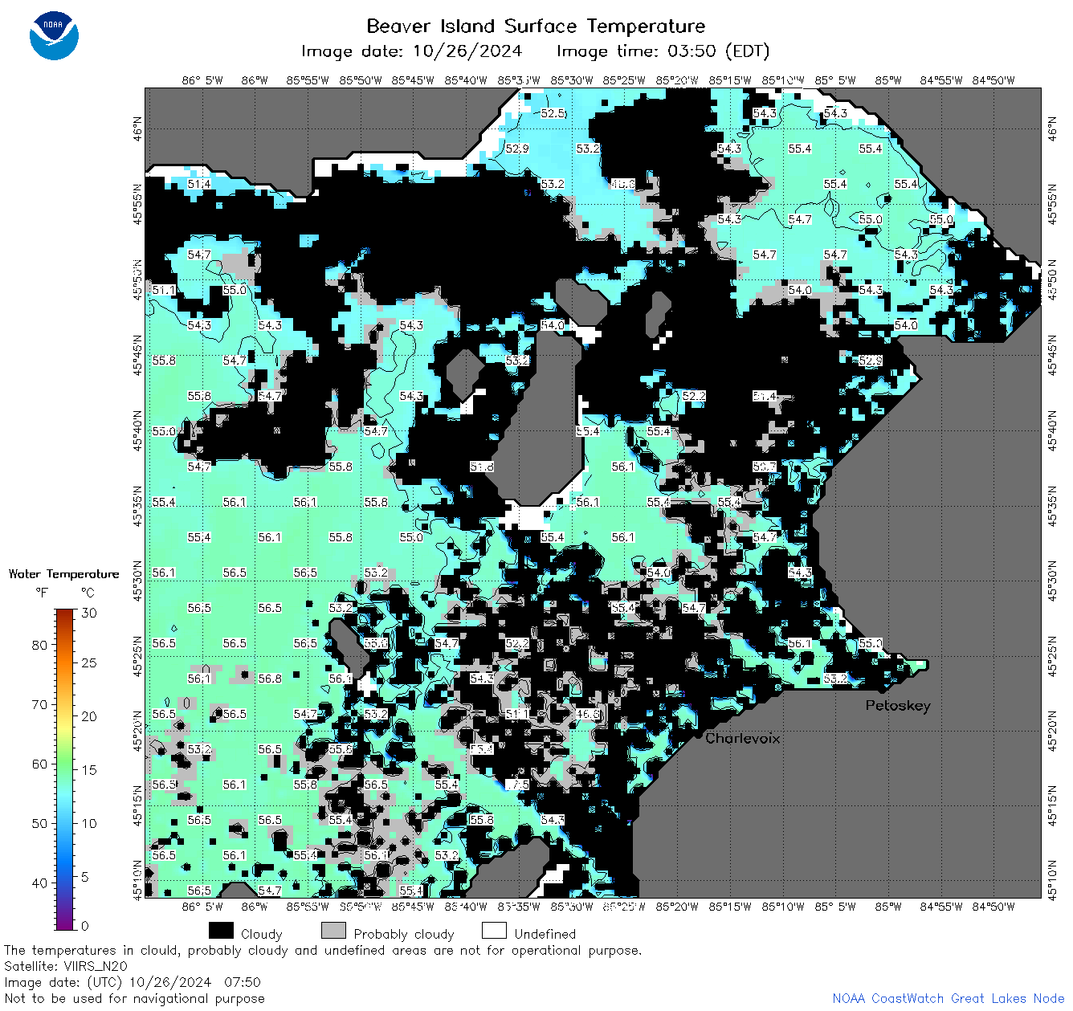Click the 50.7 temperature reading
Viewport: 1073px width, 1011px height.
pos(765,467)
